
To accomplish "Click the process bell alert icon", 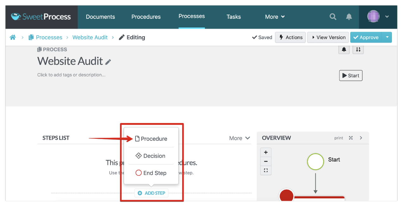I will [x=344, y=50].
